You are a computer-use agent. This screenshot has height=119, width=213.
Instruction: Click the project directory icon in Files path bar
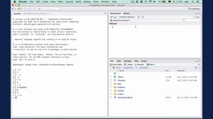pos(196,68)
